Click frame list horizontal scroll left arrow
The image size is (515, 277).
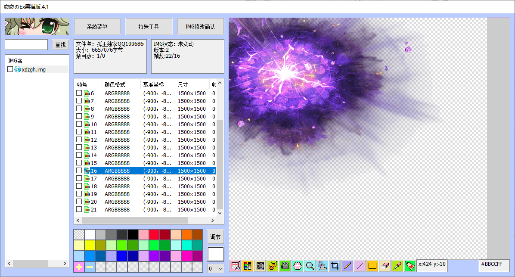click(78, 220)
